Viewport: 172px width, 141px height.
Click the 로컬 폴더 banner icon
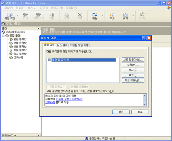3,24
